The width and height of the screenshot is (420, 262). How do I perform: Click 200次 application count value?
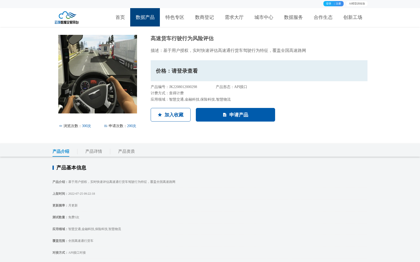(132, 126)
